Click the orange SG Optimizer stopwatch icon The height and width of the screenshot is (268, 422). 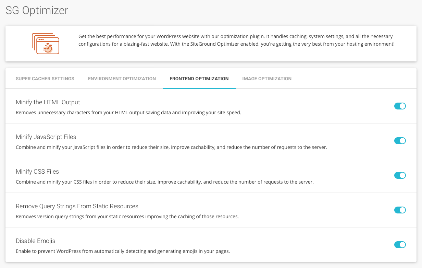[46, 44]
